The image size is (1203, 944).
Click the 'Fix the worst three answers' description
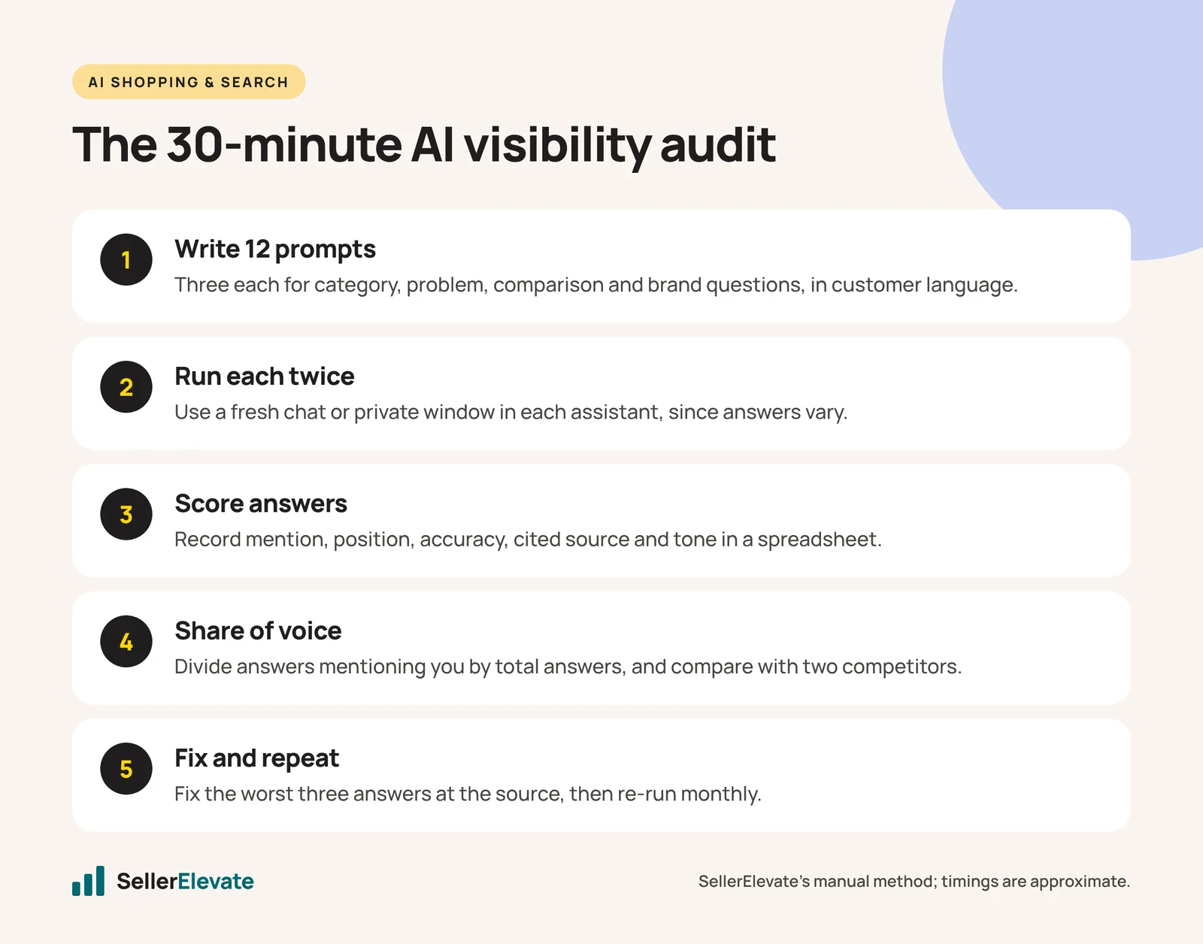pos(468,794)
